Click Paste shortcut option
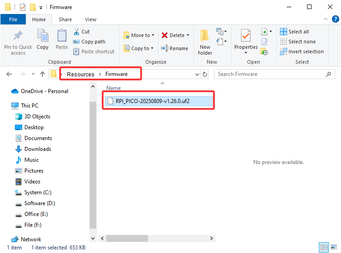This screenshot has height=253, width=341. pyautogui.click(x=94, y=52)
